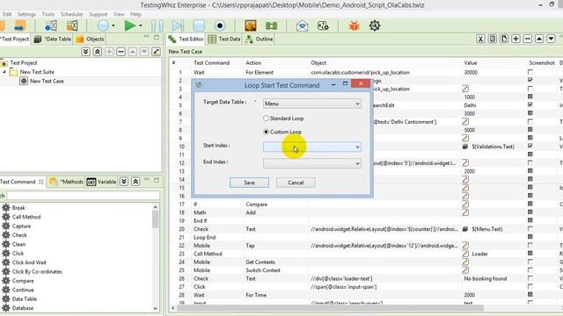The width and height of the screenshot is (563, 316).
Task: Click the blue circle browser toolbar icon
Action: point(103,25)
